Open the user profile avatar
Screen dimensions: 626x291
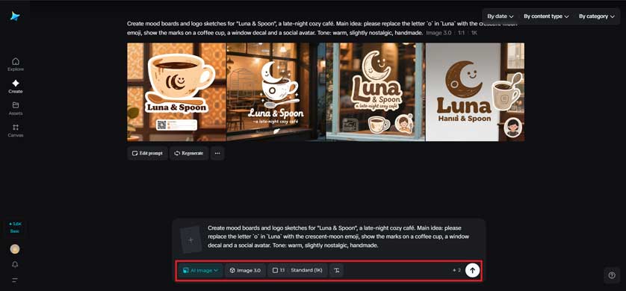click(x=15, y=249)
